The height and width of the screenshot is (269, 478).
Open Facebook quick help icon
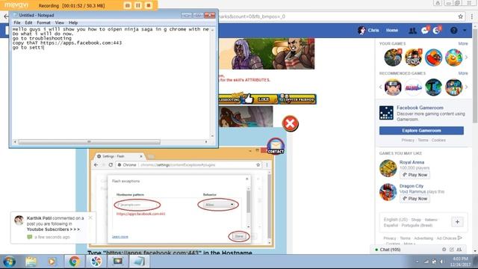pyautogui.click(x=454, y=30)
